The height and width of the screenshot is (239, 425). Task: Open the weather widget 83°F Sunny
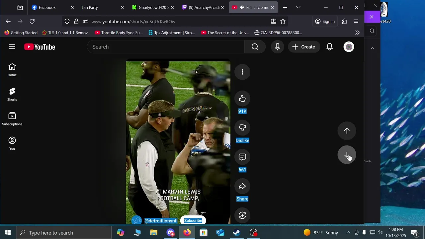321,233
